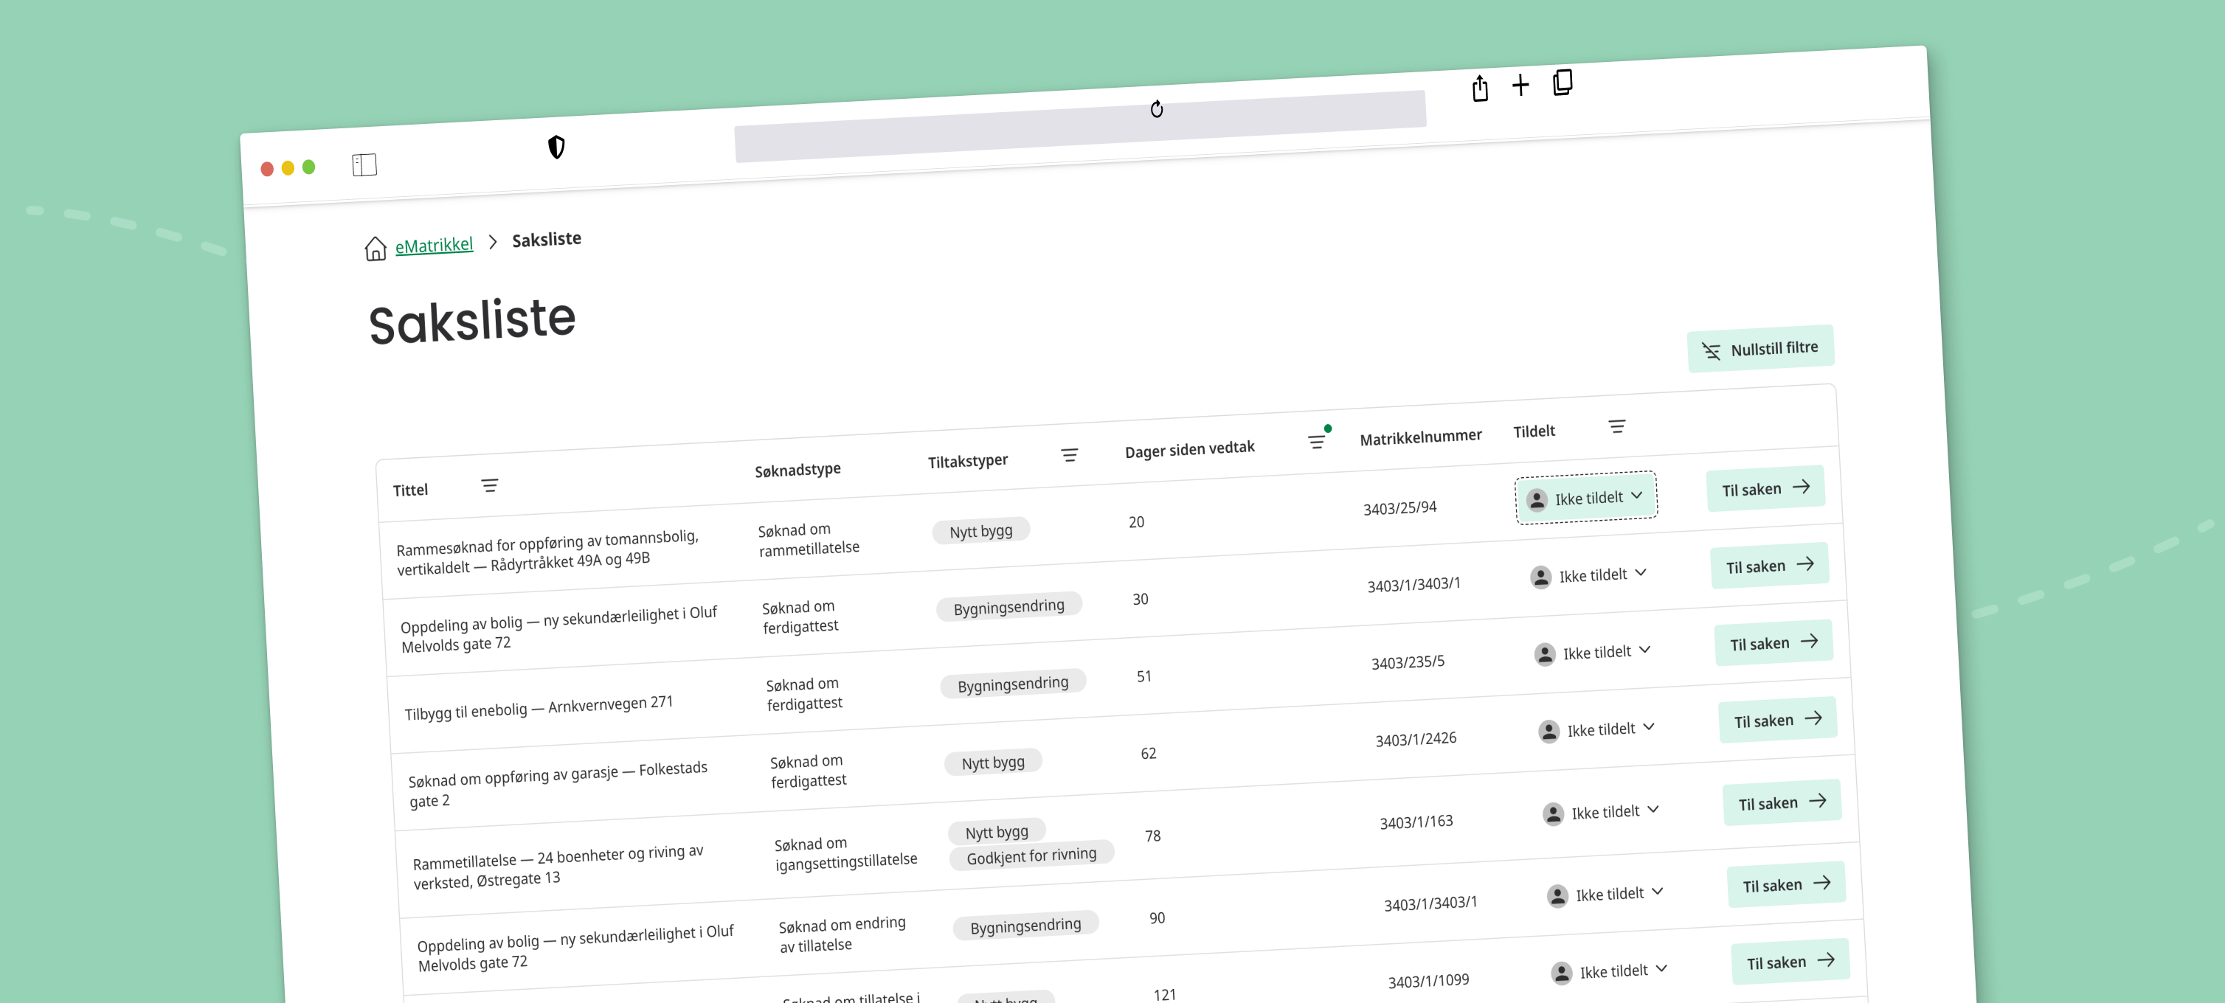The width and height of the screenshot is (2225, 1003).
Task: Reload the page with the refresh icon
Action: (x=1157, y=108)
